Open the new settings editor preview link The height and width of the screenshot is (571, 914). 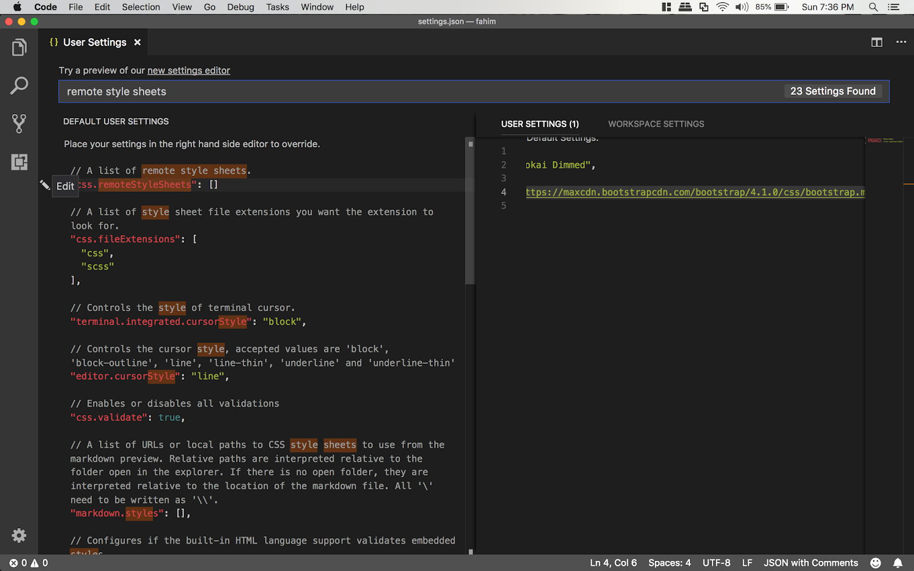[189, 70]
